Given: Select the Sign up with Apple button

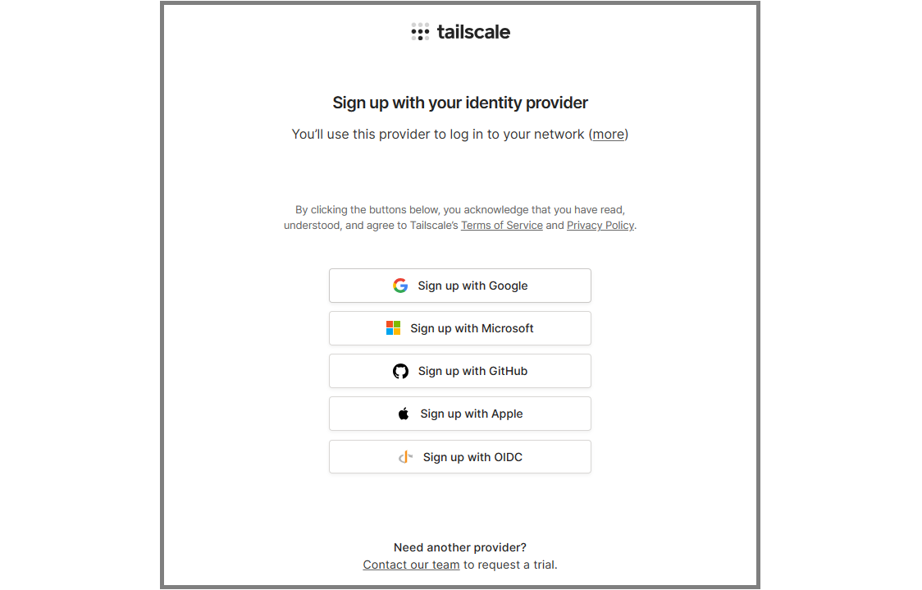Looking at the screenshot, I should pyautogui.click(x=460, y=414).
